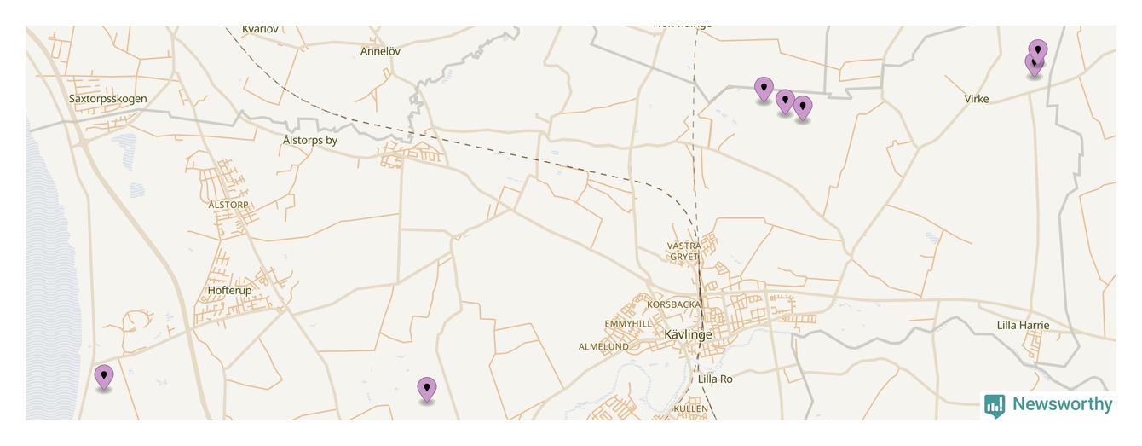Image resolution: width=1142 pixels, height=446 pixels.
Task: Click the rightmost pin of the three-pin cluster
Action: click(x=802, y=108)
